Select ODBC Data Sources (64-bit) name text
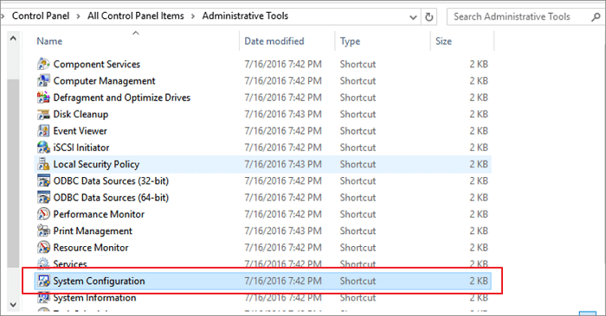The width and height of the screenshot is (606, 316). 111,198
